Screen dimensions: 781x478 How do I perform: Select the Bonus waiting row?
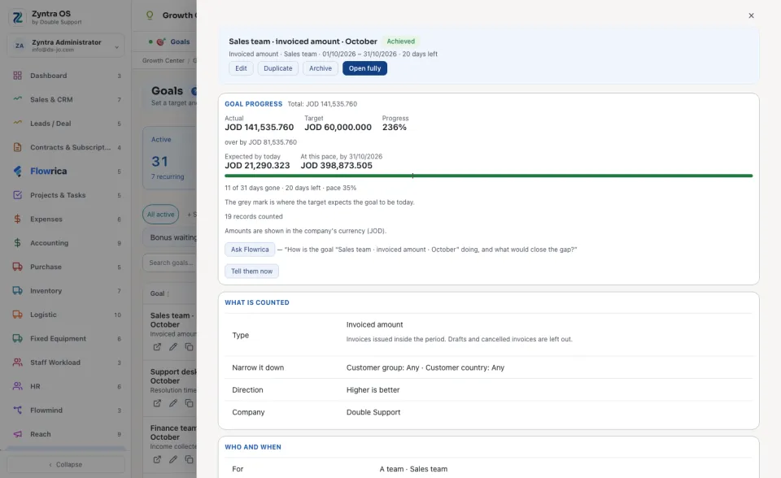pos(170,237)
